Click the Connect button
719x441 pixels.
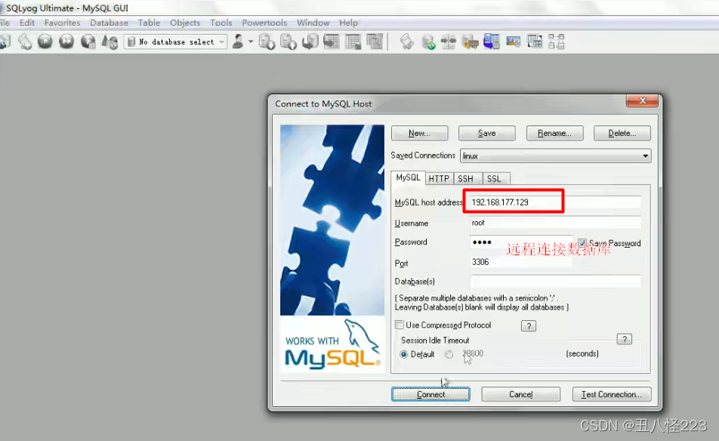click(x=430, y=394)
